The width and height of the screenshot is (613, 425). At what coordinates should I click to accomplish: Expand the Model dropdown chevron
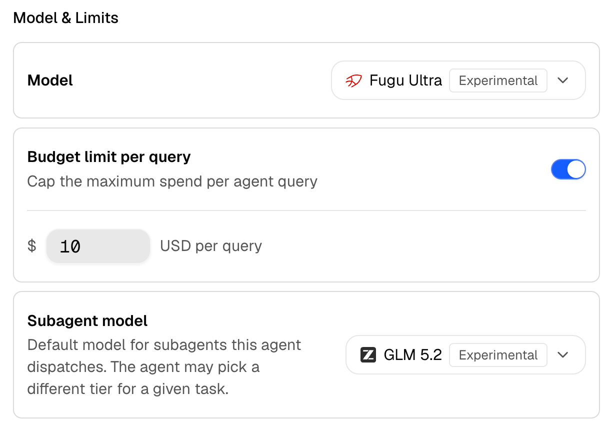563,80
